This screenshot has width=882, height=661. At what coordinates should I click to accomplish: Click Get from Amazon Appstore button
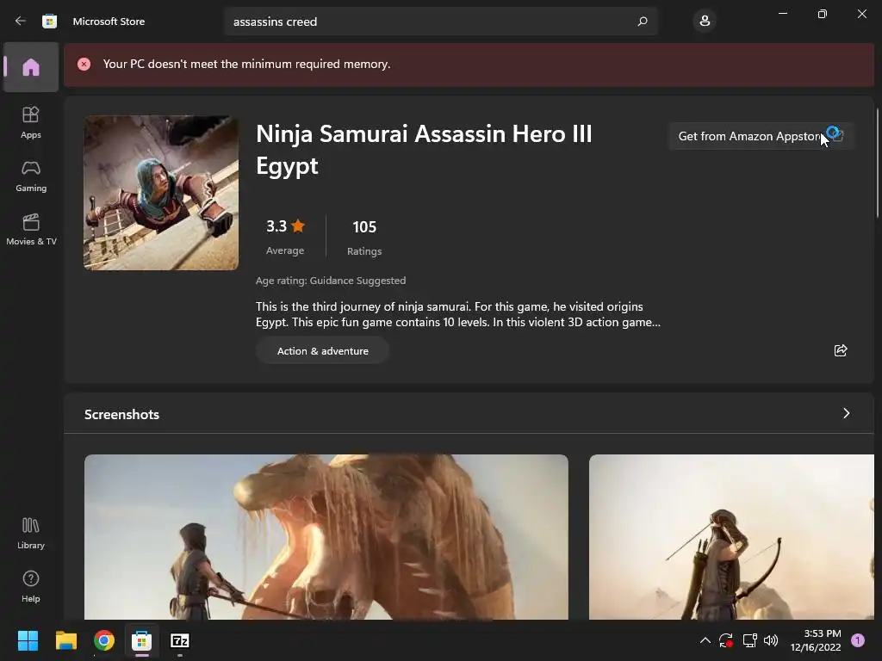761,136
